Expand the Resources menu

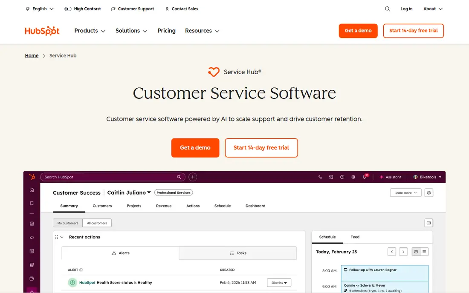pyautogui.click(x=202, y=31)
